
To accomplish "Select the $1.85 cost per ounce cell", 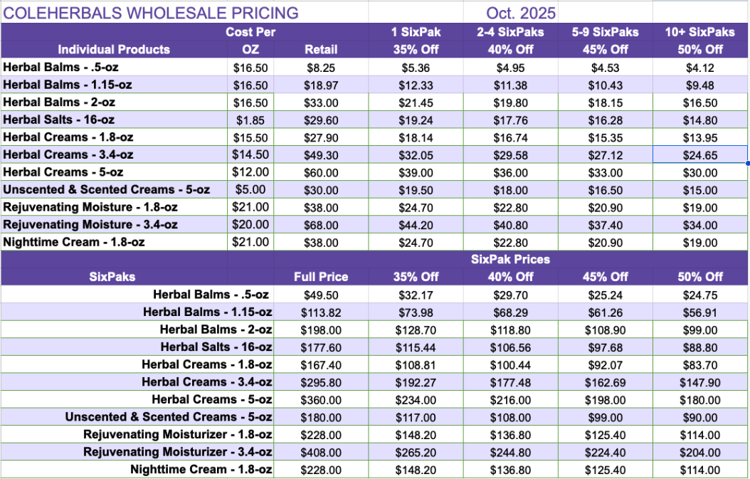I will [250, 120].
